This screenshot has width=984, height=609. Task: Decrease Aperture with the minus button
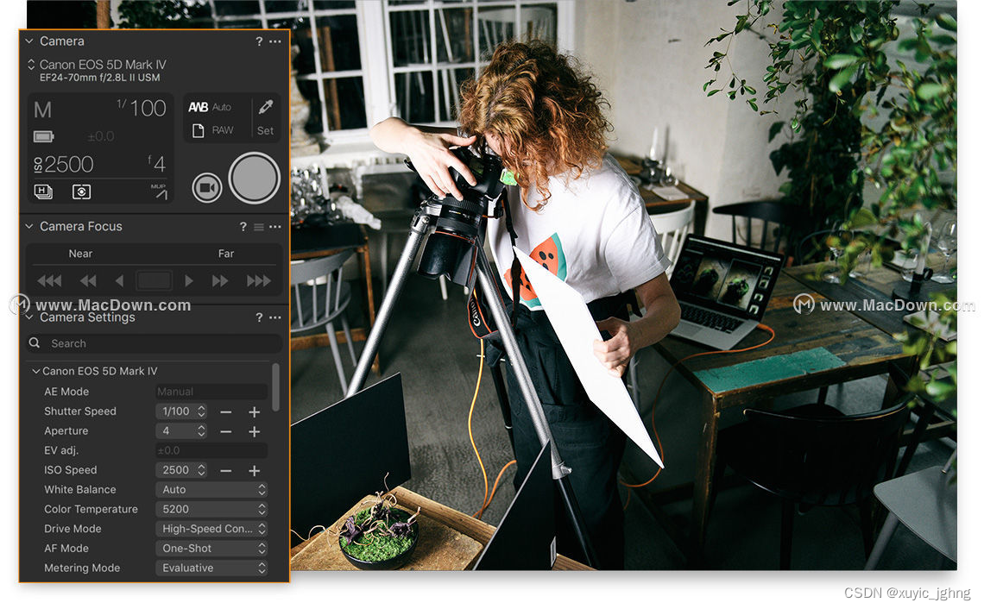[x=225, y=431]
